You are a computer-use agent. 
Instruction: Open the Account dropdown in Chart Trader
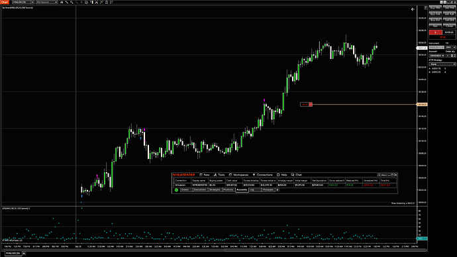[x=436, y=56]
